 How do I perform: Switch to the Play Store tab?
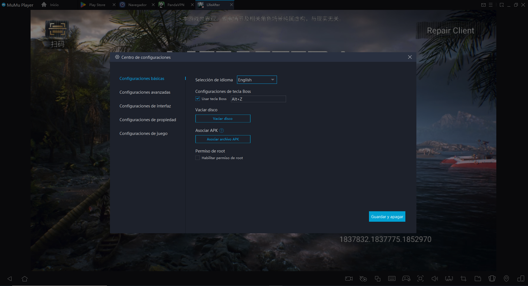[x=97, y=5]
